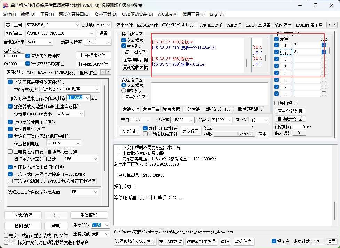Open the 编程(O) menu
Viewport: 340px width, 248px height.
coord(28,14)
